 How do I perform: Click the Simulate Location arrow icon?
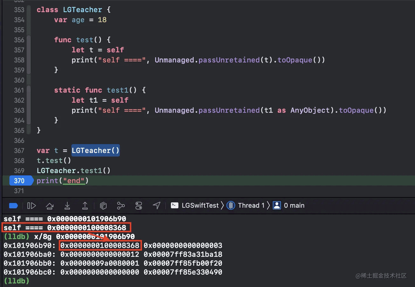[x=156, y=206]
